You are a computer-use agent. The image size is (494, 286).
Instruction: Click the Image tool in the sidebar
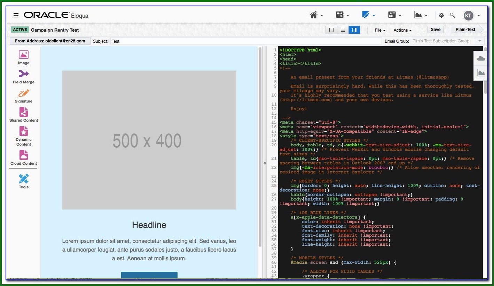[24, 57]
